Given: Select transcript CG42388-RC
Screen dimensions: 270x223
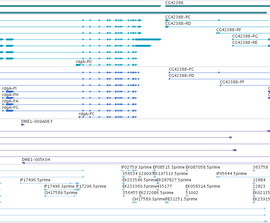Looking at the screenshot, I should (x=178, y=17).
